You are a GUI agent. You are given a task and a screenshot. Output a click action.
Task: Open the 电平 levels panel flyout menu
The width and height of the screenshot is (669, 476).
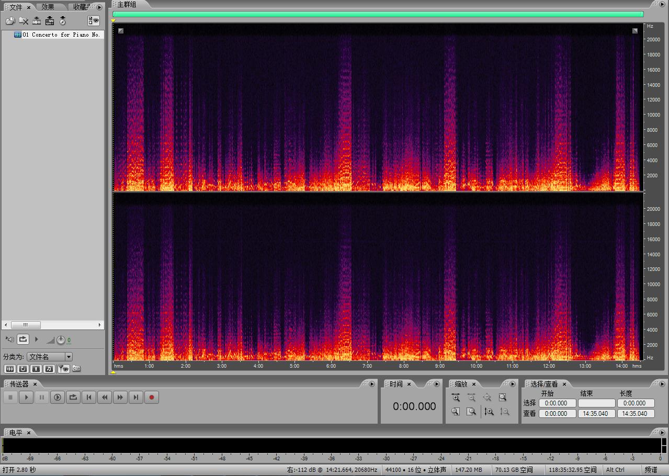click(x=662, y=433)
